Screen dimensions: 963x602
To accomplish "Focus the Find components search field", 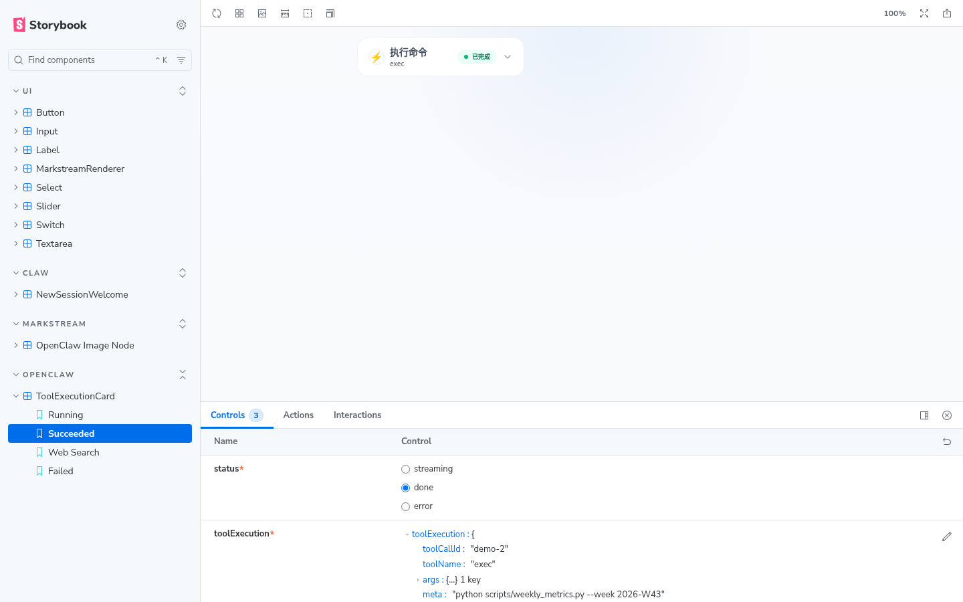I will (100, 60).
